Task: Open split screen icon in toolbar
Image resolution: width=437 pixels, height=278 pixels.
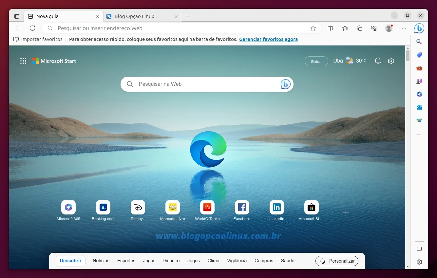Action: pos(330,28)
